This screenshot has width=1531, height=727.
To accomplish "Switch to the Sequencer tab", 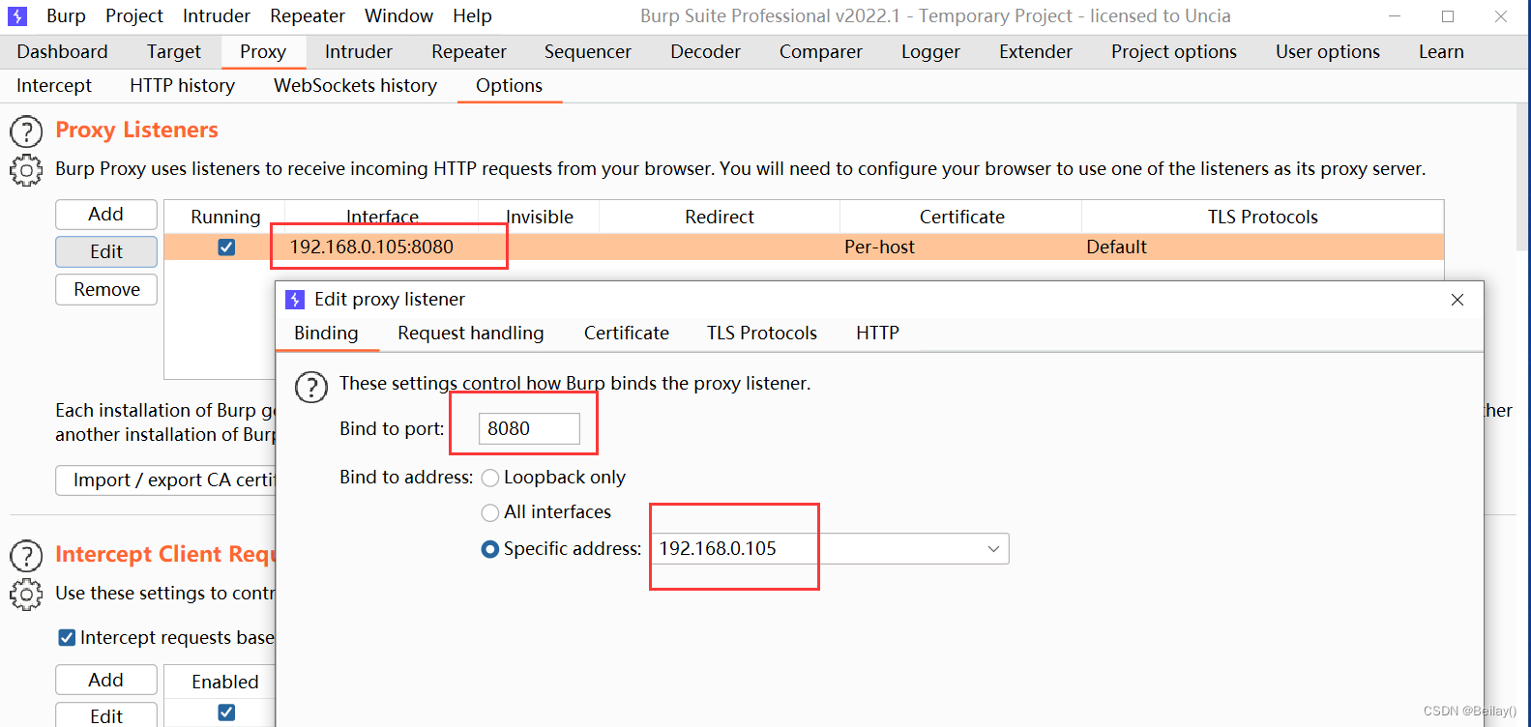I will pos(588,52).
